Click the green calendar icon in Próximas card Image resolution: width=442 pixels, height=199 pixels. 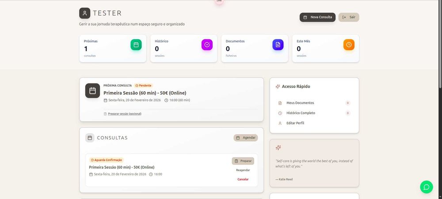(x=136, y=45)
